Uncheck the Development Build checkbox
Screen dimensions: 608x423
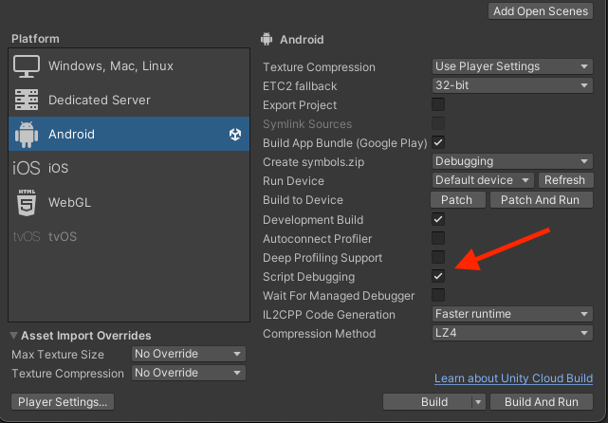438,219
